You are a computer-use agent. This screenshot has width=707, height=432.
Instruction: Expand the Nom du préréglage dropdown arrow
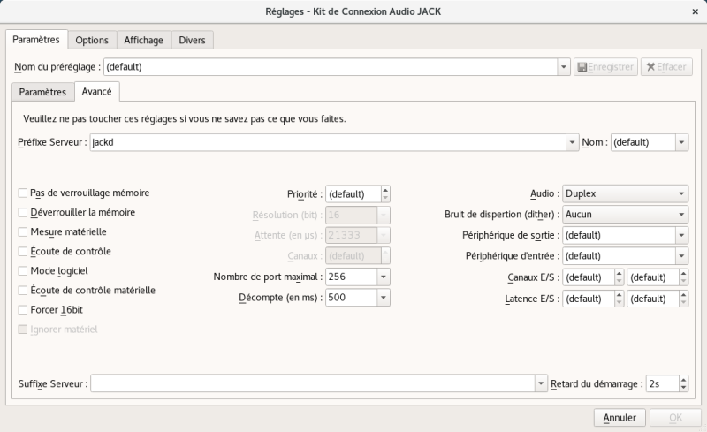click(563, 67)
